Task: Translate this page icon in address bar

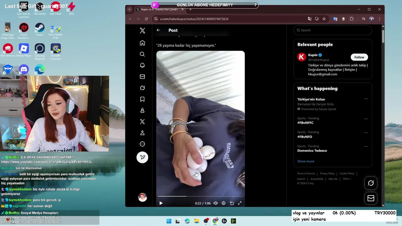Action: click(x=310, y=19)
